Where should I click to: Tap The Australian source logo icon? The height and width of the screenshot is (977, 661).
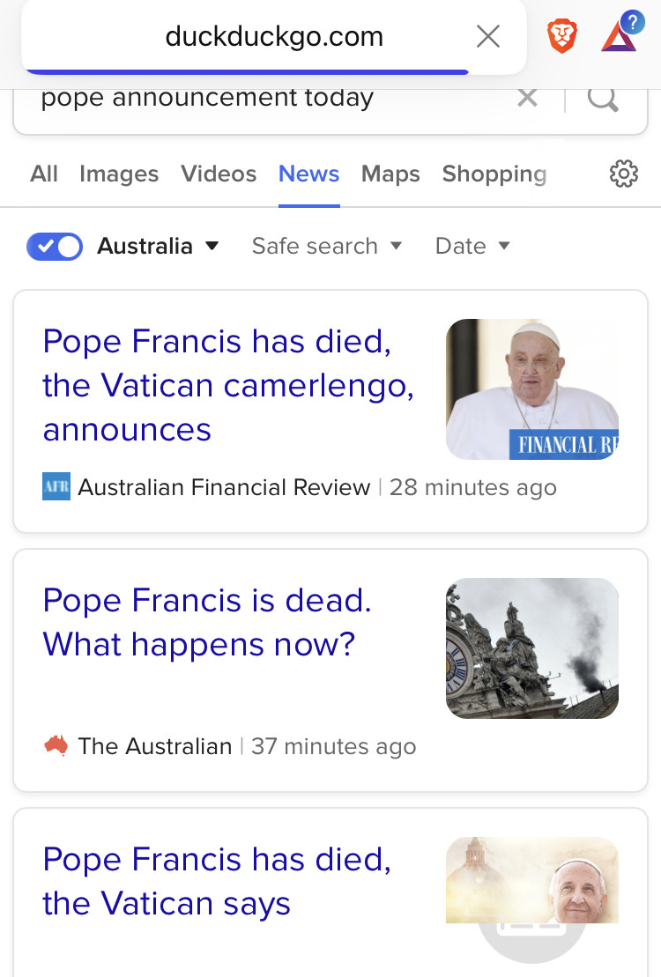[56, 746]
